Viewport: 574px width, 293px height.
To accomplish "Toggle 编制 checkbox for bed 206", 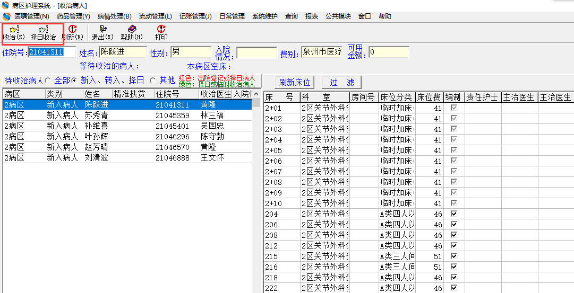I will [454, 224].
